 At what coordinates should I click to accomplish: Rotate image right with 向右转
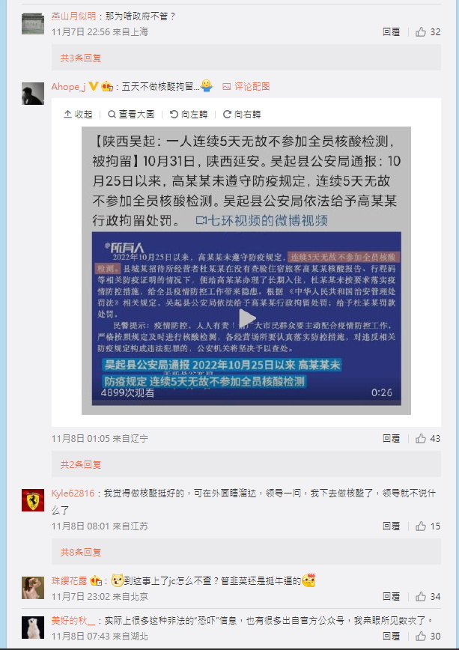(242, 115)
